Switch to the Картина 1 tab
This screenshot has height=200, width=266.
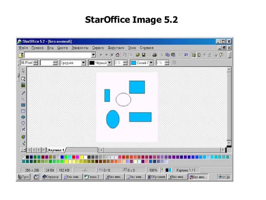click(x=56, y=150)
